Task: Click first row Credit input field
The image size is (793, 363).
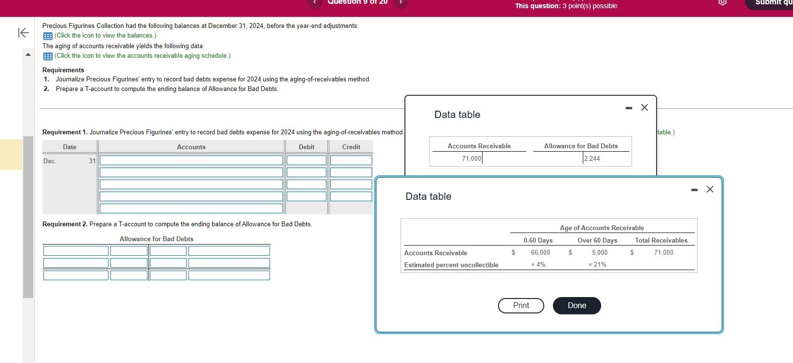Action: (351, 160)
